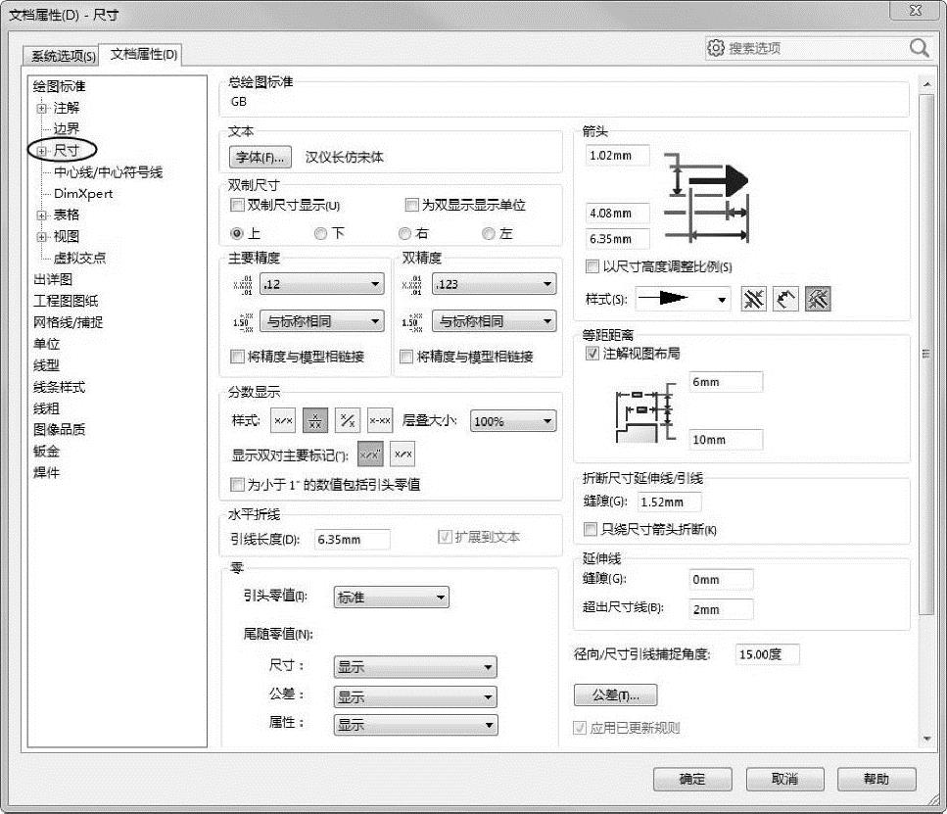
Task: Open the 层叠大小 100% dropdown
Action: 512,421
